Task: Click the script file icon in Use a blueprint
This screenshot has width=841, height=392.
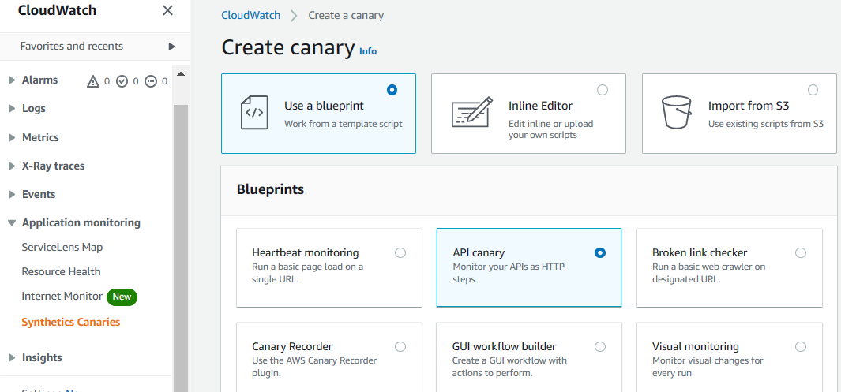Action: pos(254,112)
